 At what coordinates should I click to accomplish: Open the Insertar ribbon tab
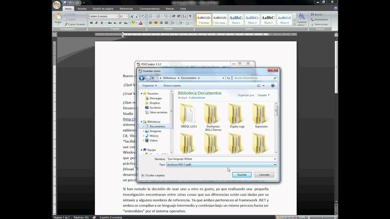coord(82,9)
